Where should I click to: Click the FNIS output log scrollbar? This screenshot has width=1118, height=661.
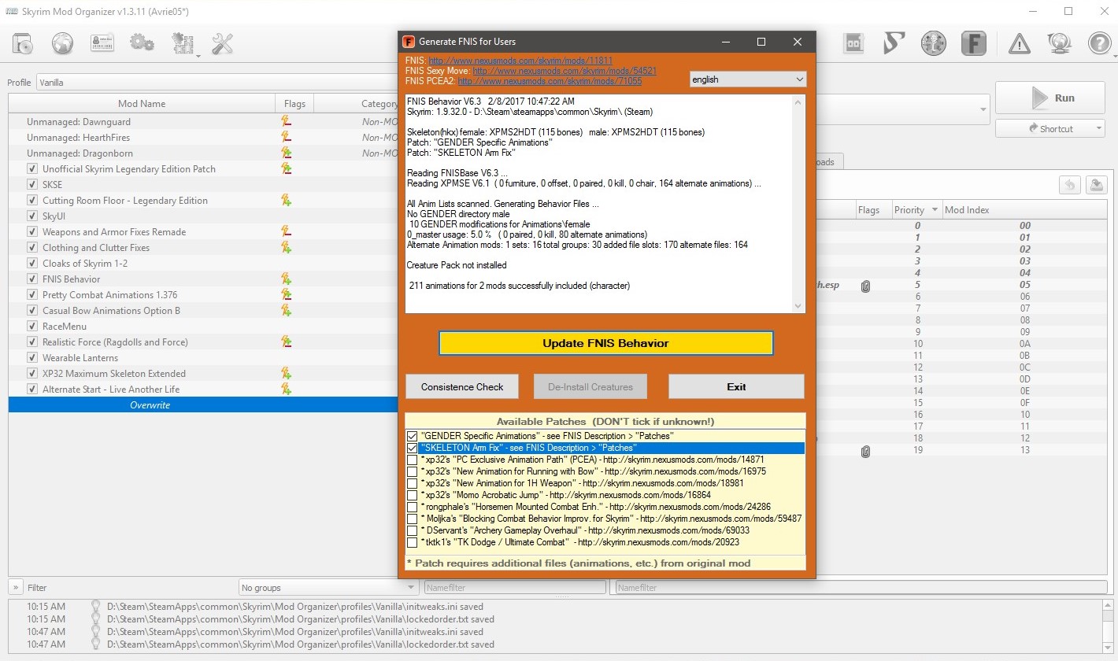(798, 204)
